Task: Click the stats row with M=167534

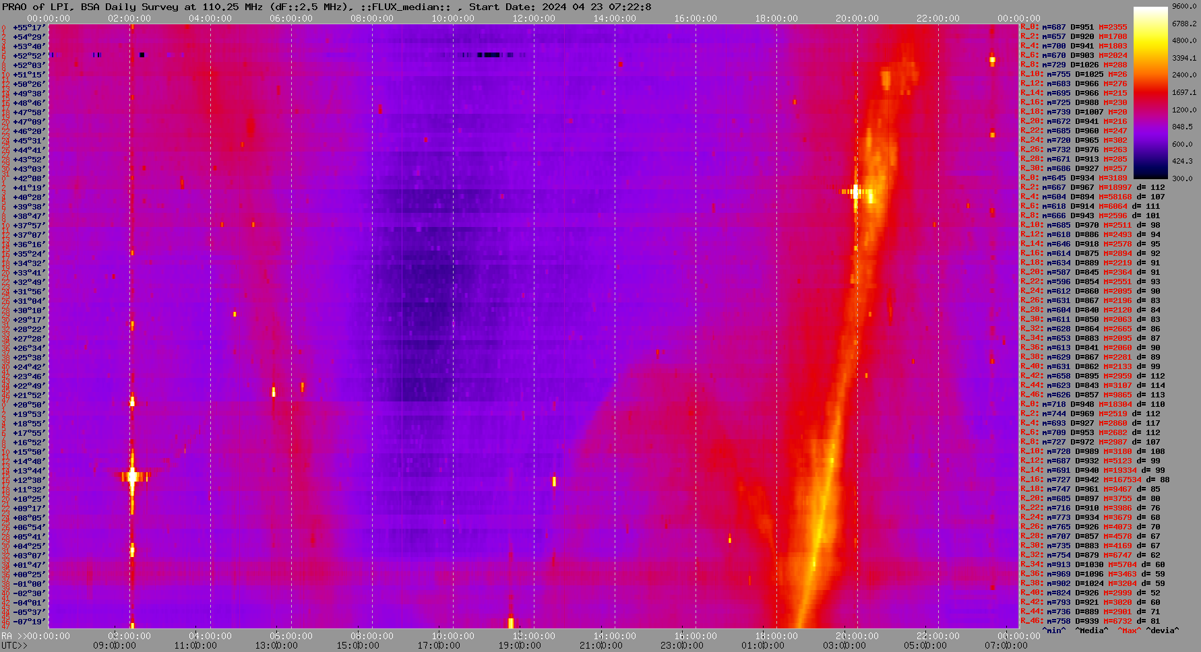Action: pyautogui.click(x=1095, y=480)
